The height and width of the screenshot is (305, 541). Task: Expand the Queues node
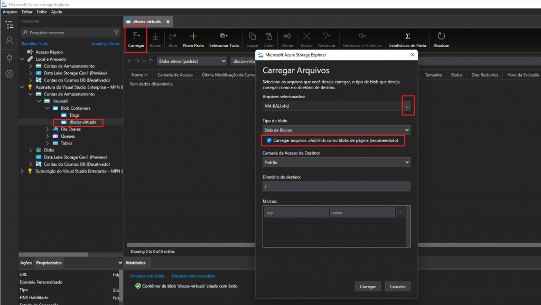47,136
